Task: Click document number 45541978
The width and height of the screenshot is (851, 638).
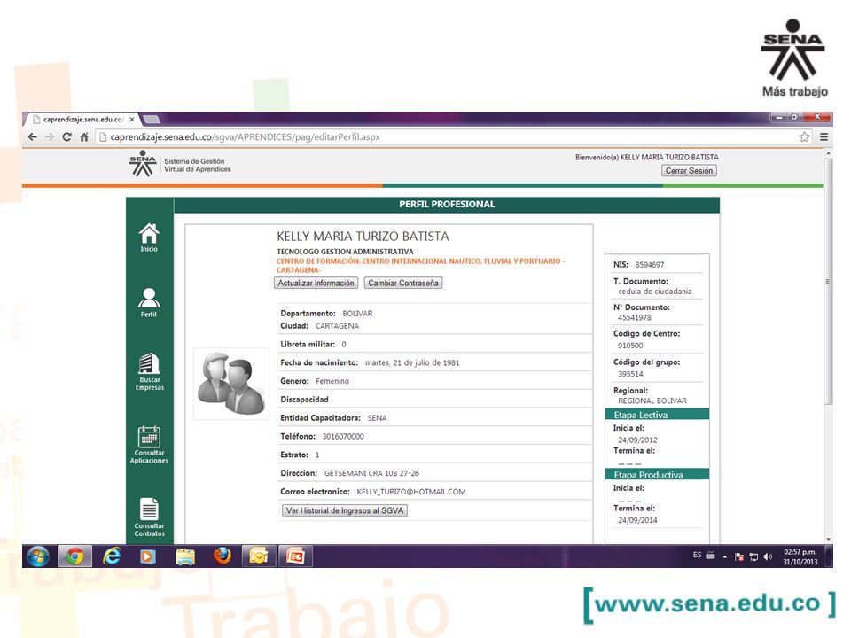Action: tap(635, 317)
